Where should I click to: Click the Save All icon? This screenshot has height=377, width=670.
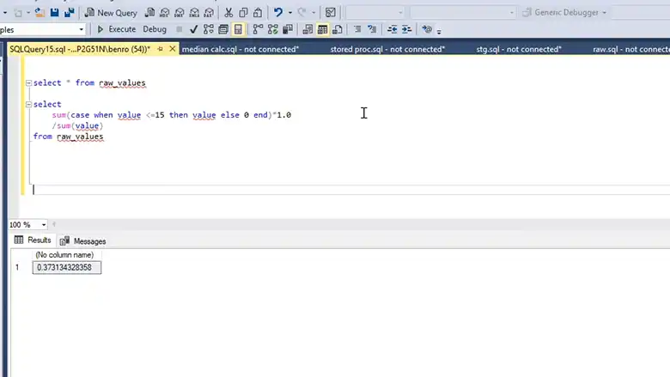pos(69,13)
